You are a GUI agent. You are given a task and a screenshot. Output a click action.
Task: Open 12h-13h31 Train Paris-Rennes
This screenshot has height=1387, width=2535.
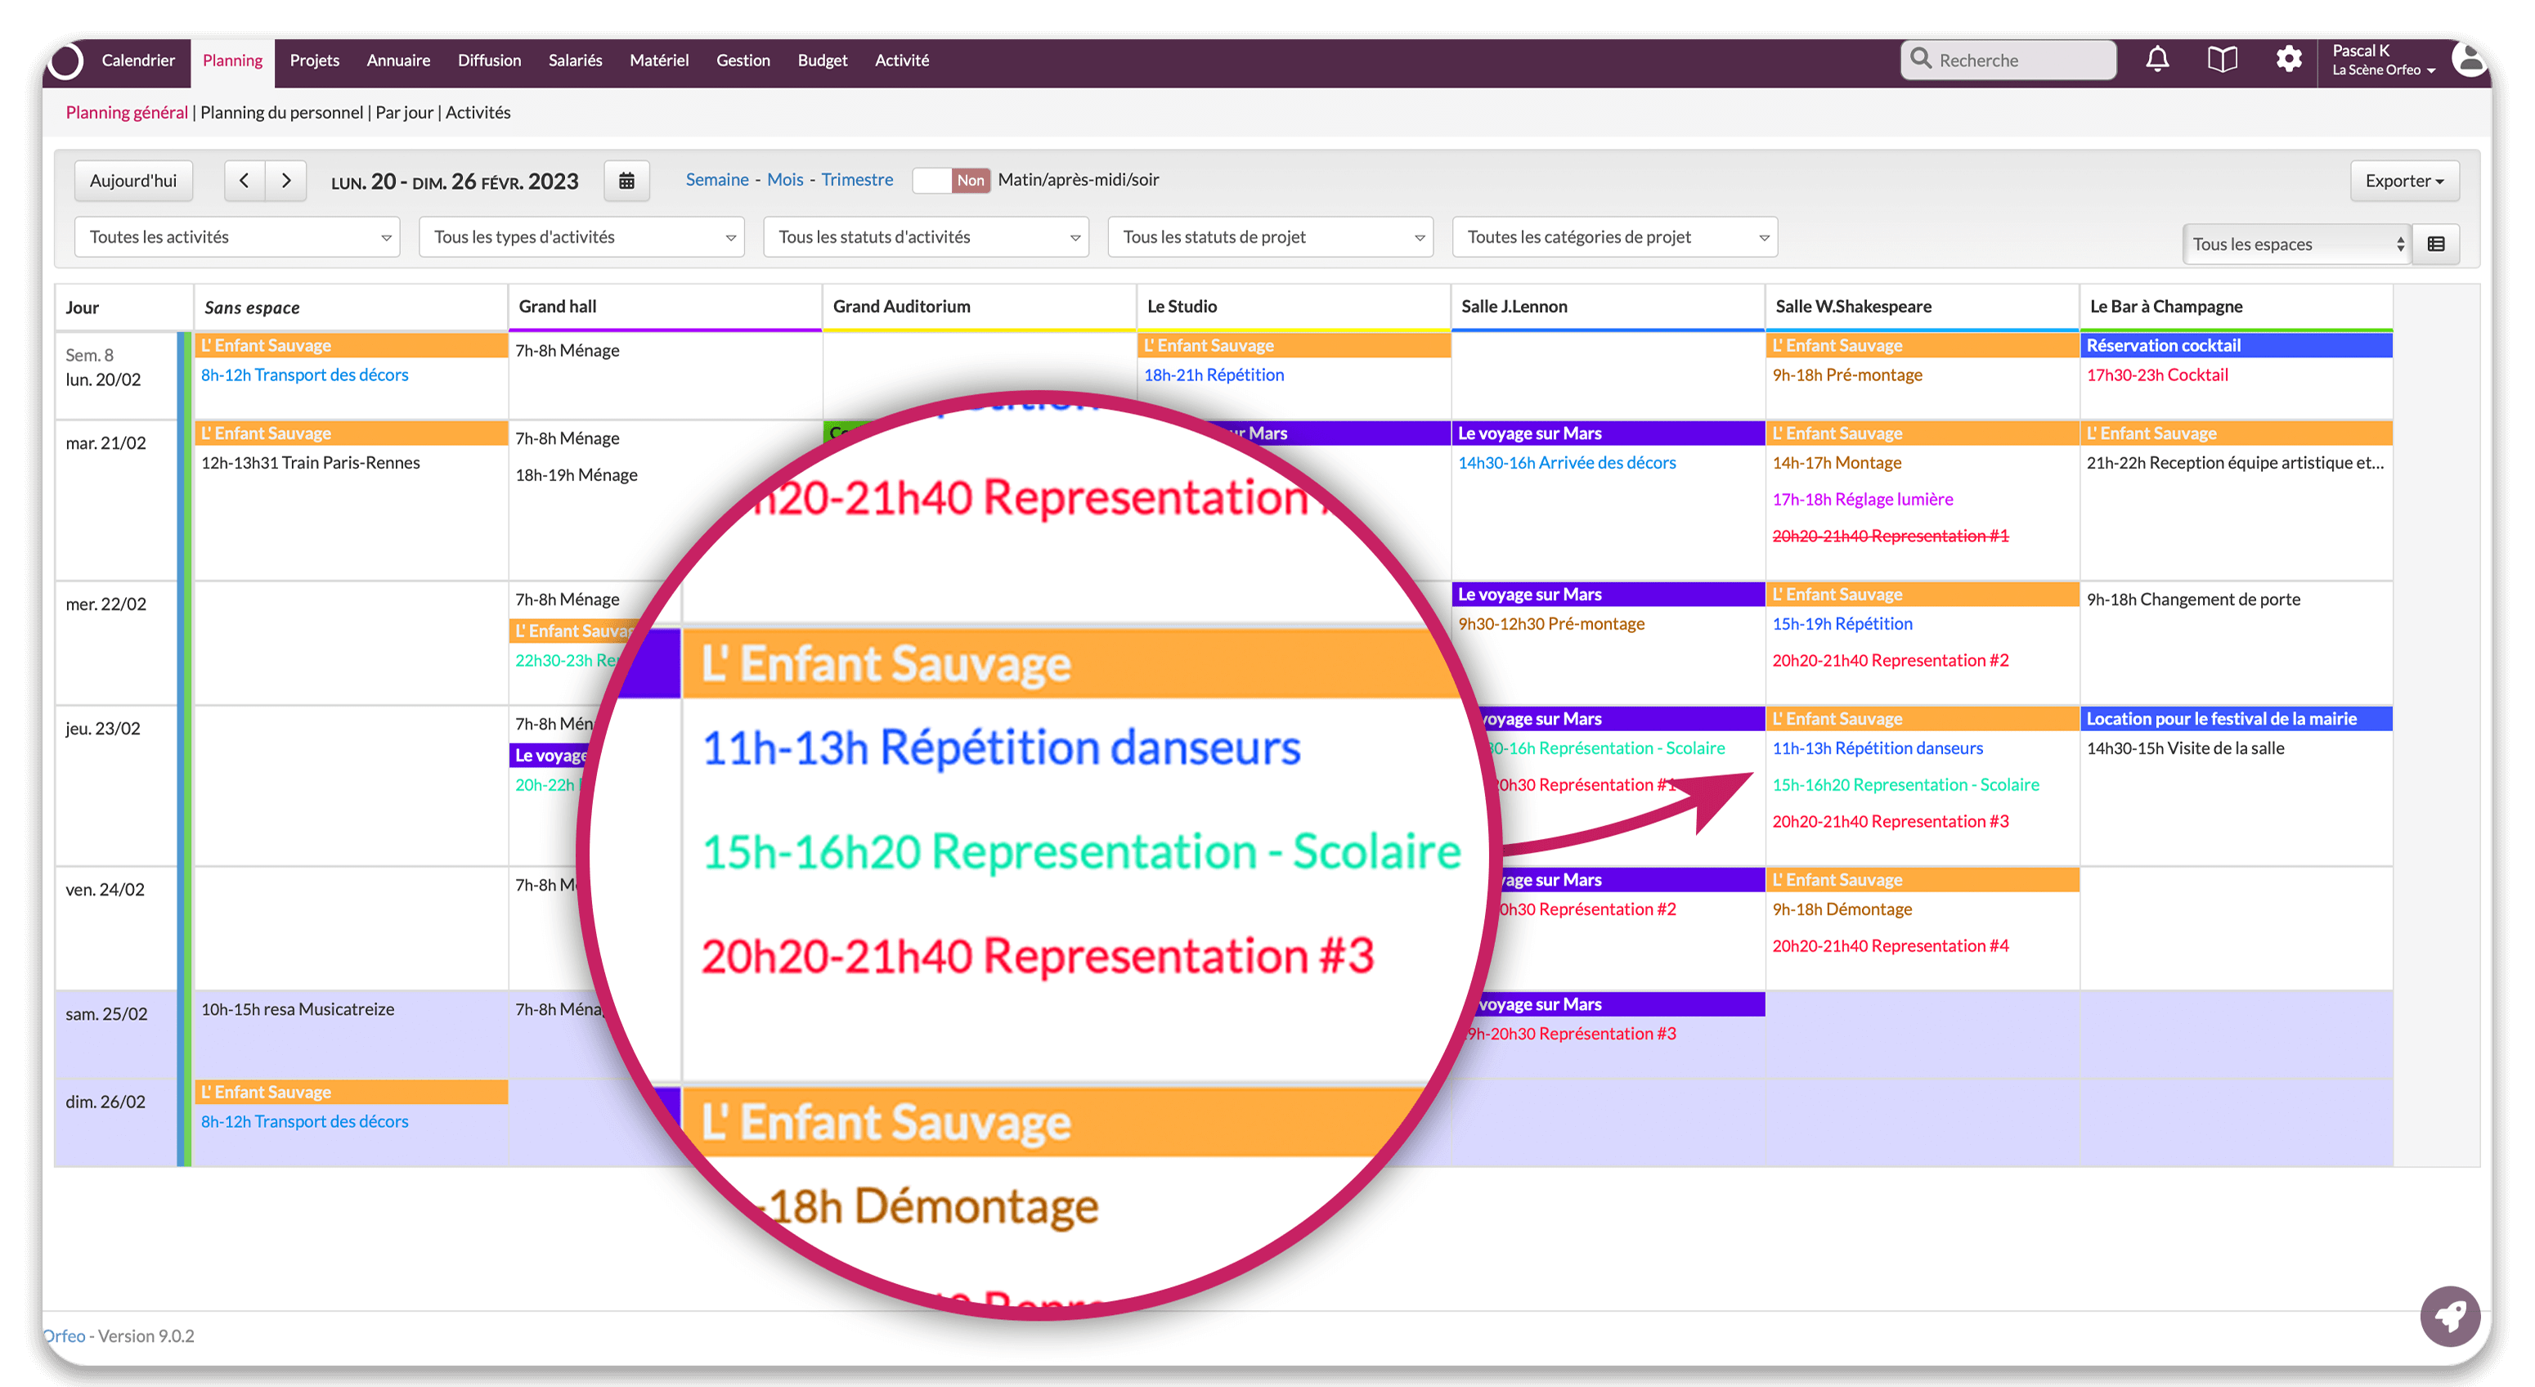coord(311,463)
